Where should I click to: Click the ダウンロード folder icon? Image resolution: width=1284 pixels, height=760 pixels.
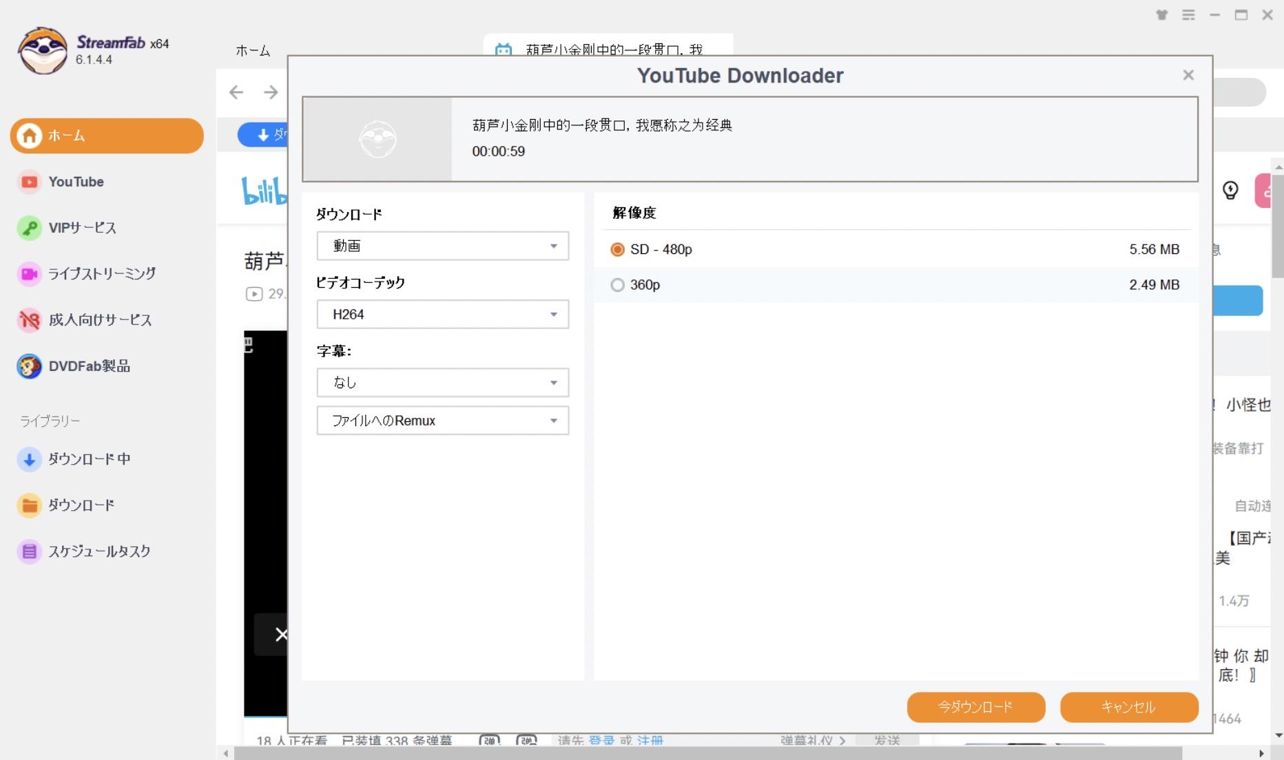(29, 505)
